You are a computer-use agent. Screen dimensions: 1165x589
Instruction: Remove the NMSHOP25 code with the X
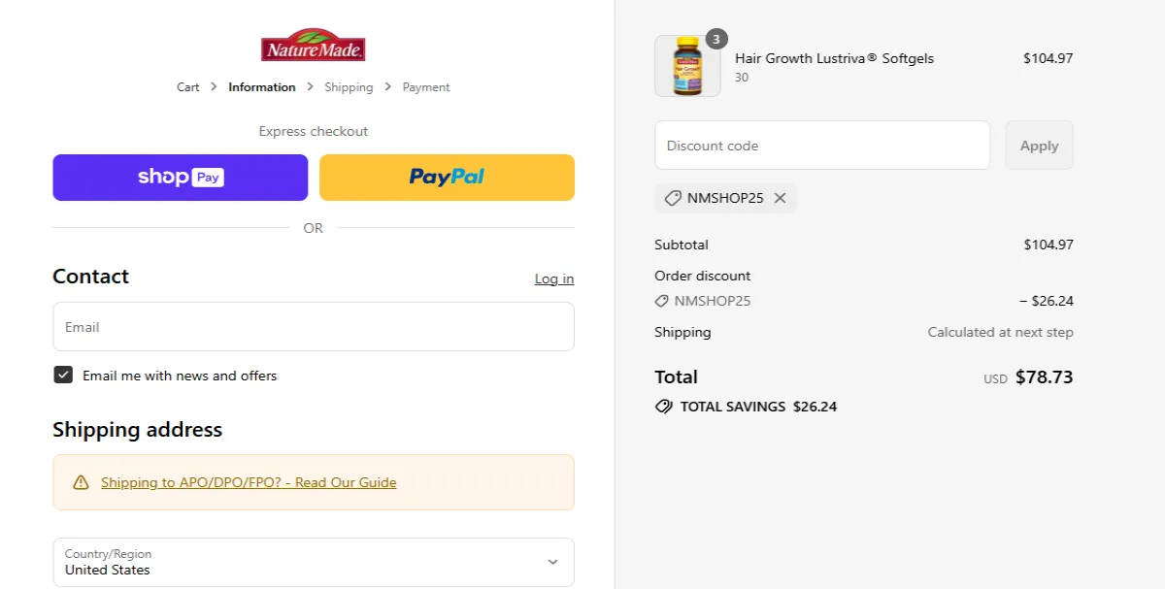coord(780,198)
